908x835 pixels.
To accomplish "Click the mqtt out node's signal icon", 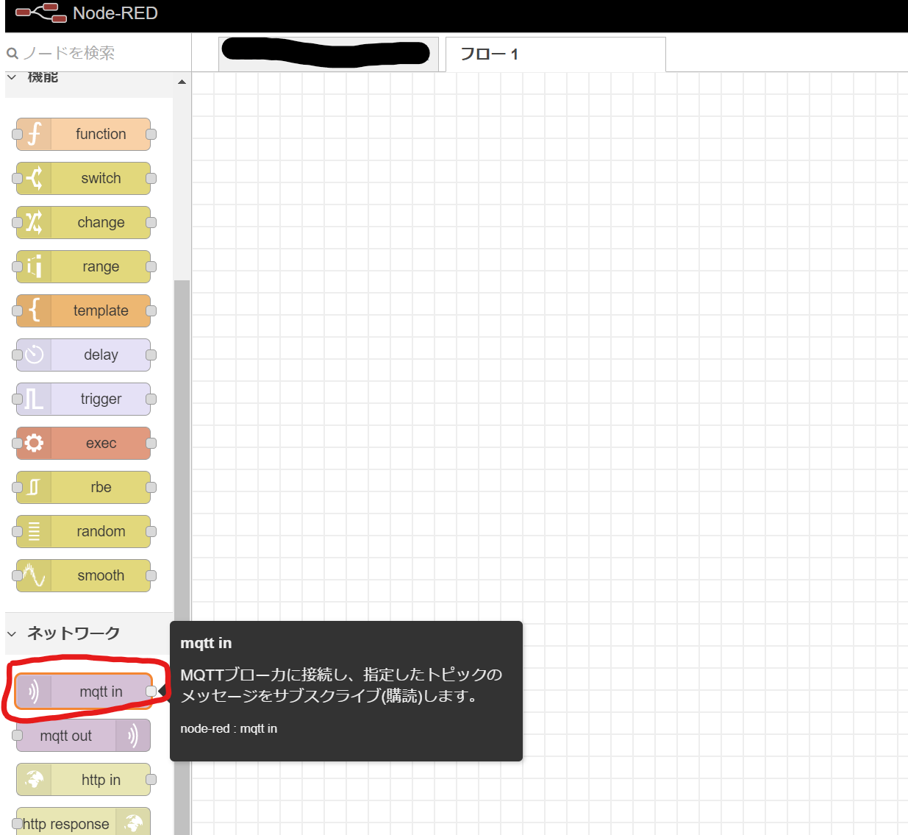I will point(132,736).
